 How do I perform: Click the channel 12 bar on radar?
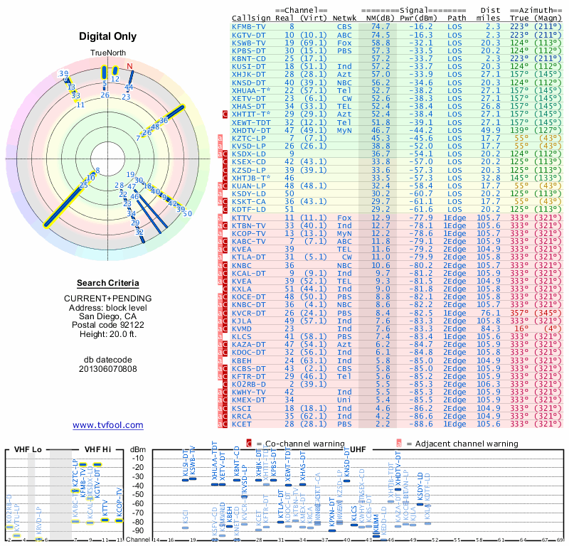click(x=115, y=70)
